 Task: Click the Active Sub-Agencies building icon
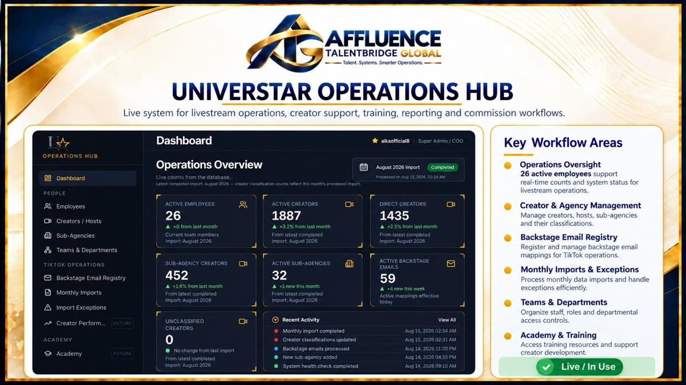click(x=349, y=264)
